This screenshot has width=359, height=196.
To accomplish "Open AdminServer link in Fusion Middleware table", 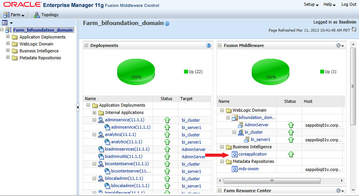I will [x=256, y=125].
